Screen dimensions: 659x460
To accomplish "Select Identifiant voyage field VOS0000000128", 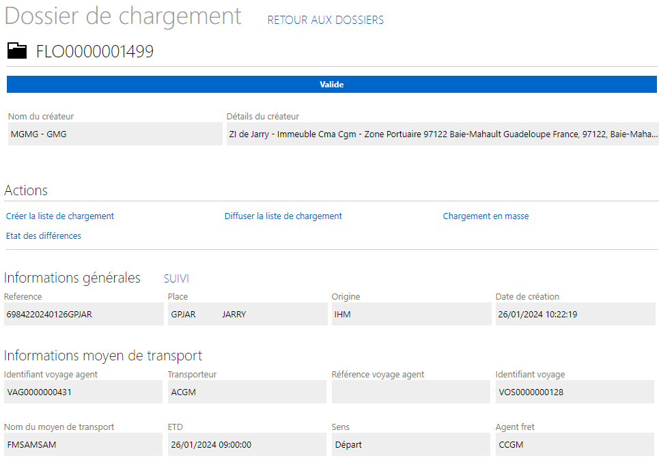I will point(575,392).
